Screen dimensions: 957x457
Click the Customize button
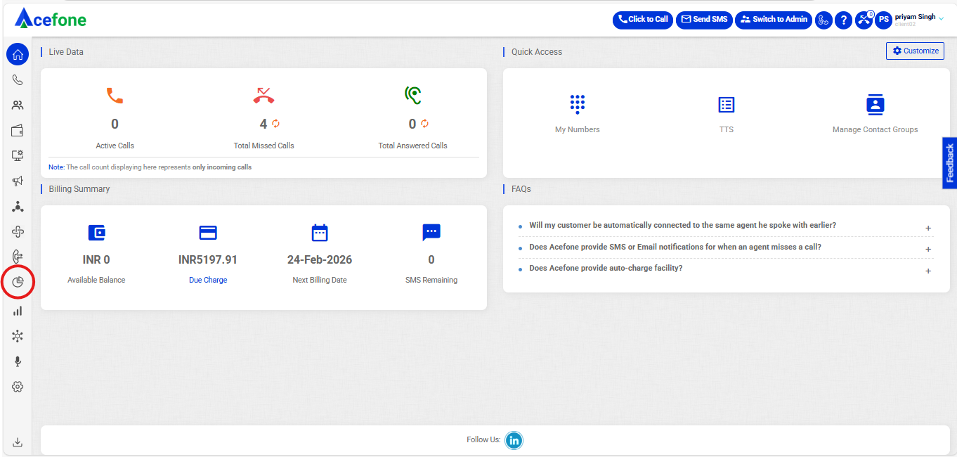point(915,51)
